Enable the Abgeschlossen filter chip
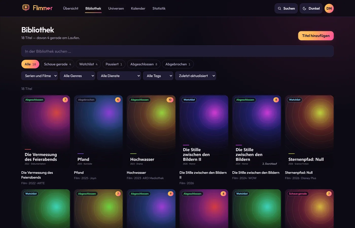 [x=144, y=64]
